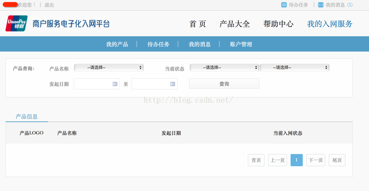Click the 首页 pagination button

pos(256,160)
